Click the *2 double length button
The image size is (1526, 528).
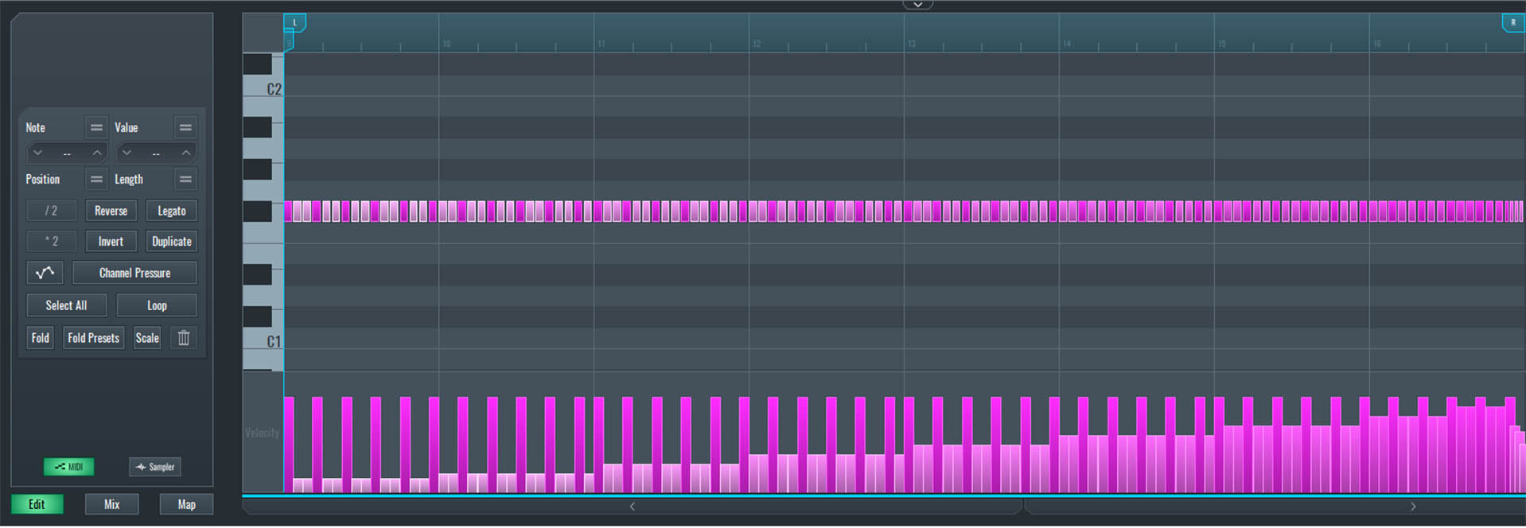point(51,241)
